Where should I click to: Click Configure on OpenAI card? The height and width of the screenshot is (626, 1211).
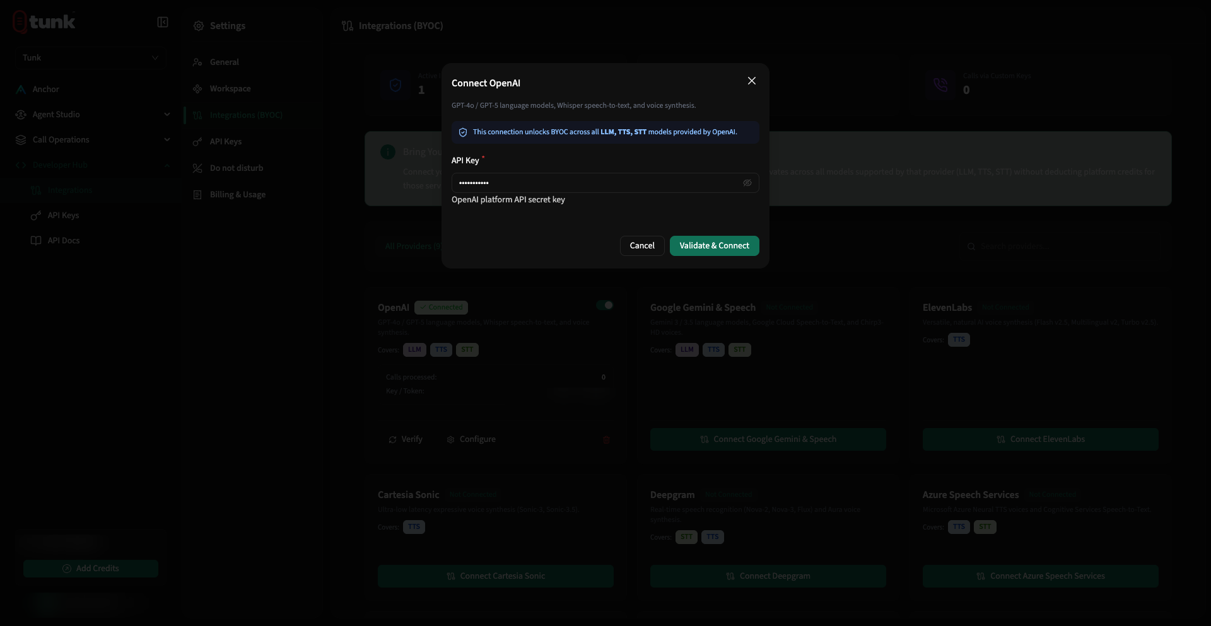pyautogui.click(x=471, y=439)
